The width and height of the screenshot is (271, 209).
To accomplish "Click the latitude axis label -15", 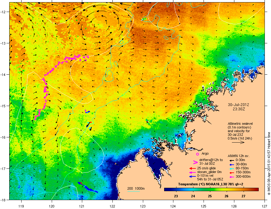I will (3, 106).
